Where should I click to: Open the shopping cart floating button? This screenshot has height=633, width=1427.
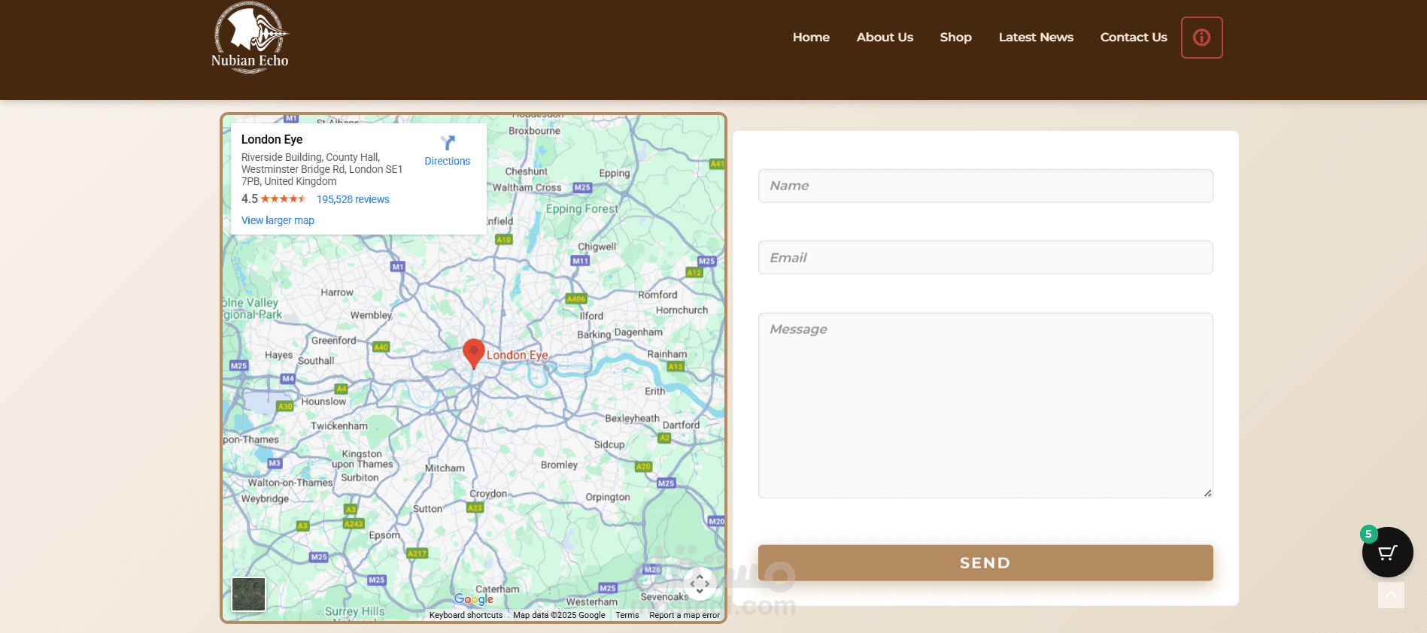coord(1387,553)
